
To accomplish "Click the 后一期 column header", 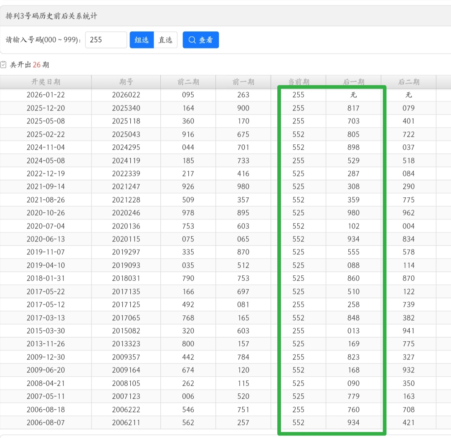I will coord(353,82).
